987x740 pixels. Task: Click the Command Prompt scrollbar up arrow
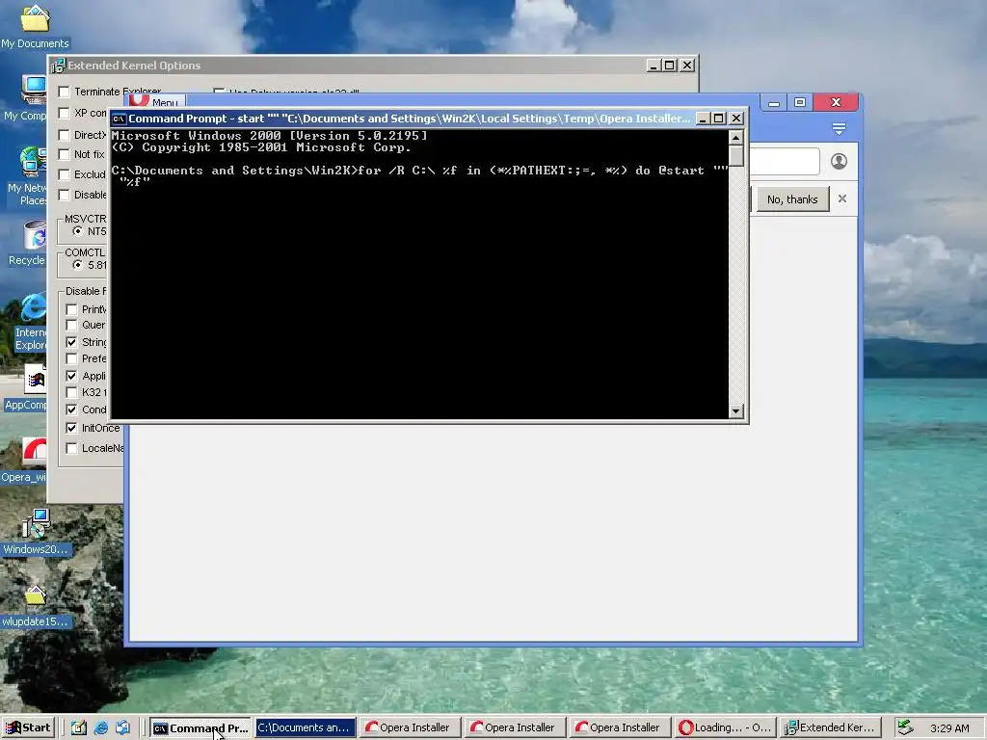735,137
